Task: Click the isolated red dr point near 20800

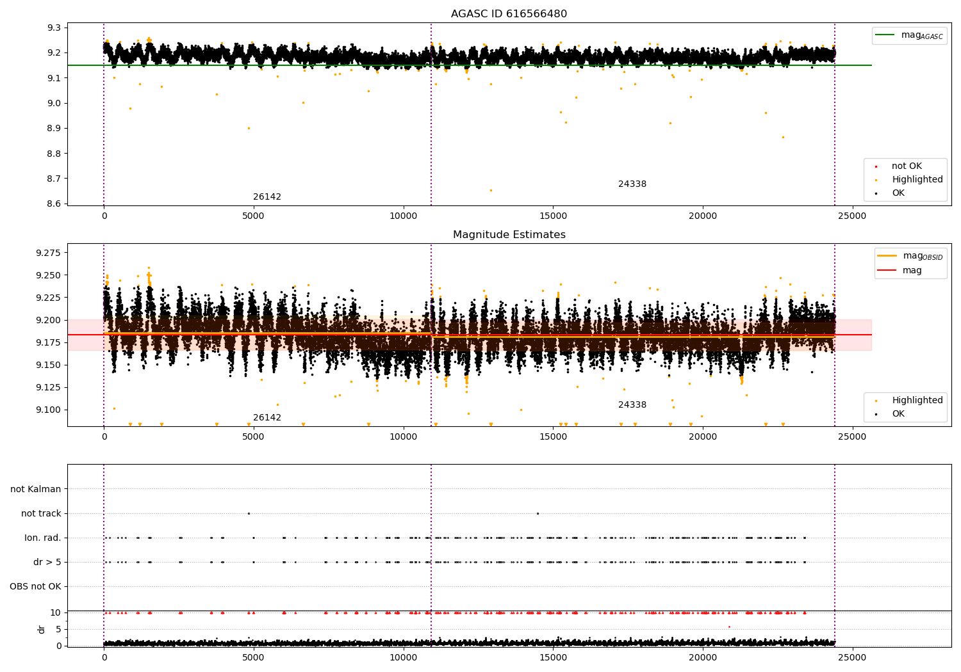Action: pyautogui.click(x=729, y=627)
